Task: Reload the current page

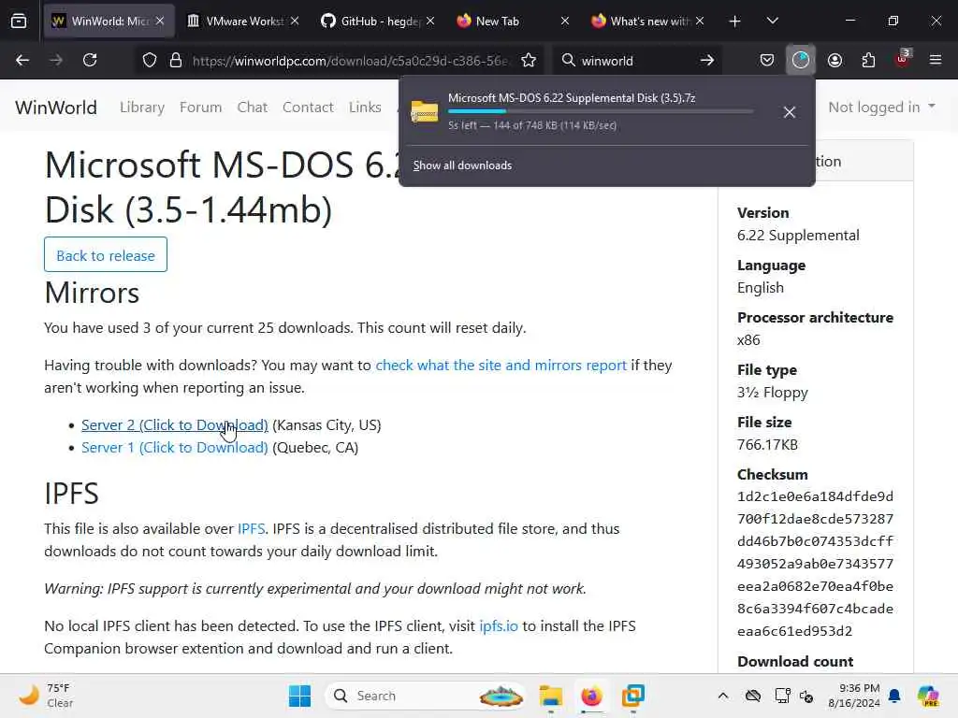Action: [x=90, y=60]
